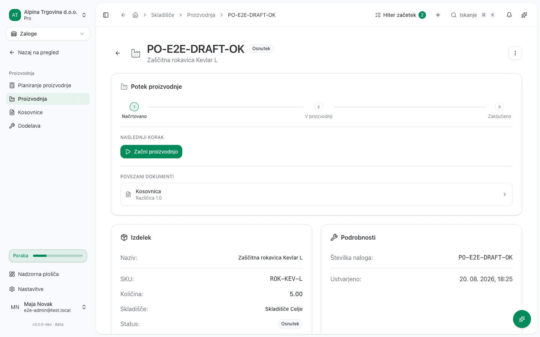Viewport: 540px width, 337px height.
Task: Select step 1 Načrtovano marker
Action: pyautogui.click(x=134, y=107)
